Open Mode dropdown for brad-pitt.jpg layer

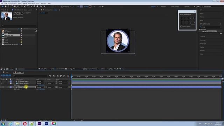click(40, 83)
